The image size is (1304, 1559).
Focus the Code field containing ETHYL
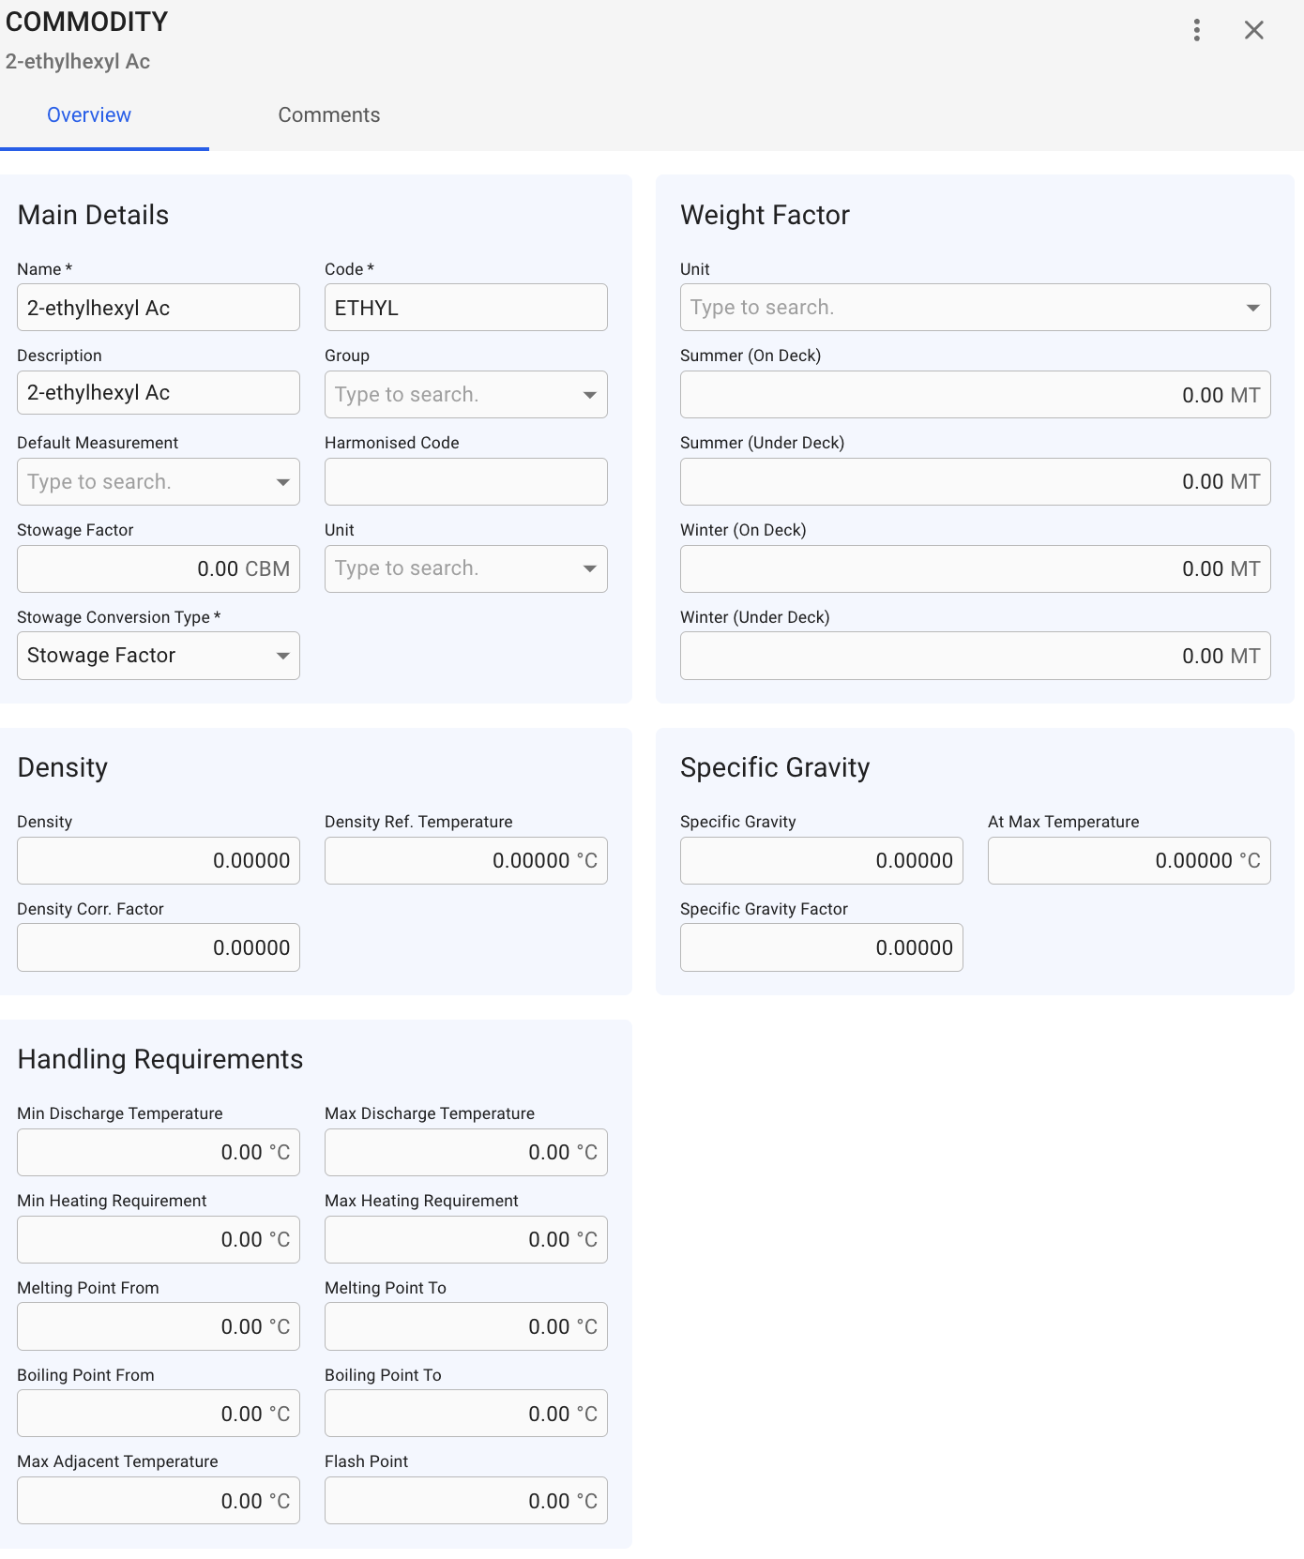(465, 308)
